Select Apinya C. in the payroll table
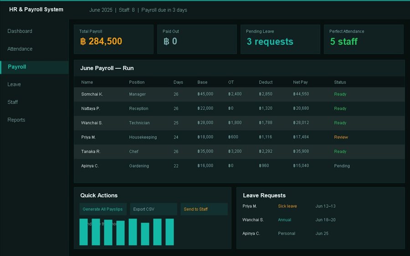410x256 pixels. pos(90,166)
